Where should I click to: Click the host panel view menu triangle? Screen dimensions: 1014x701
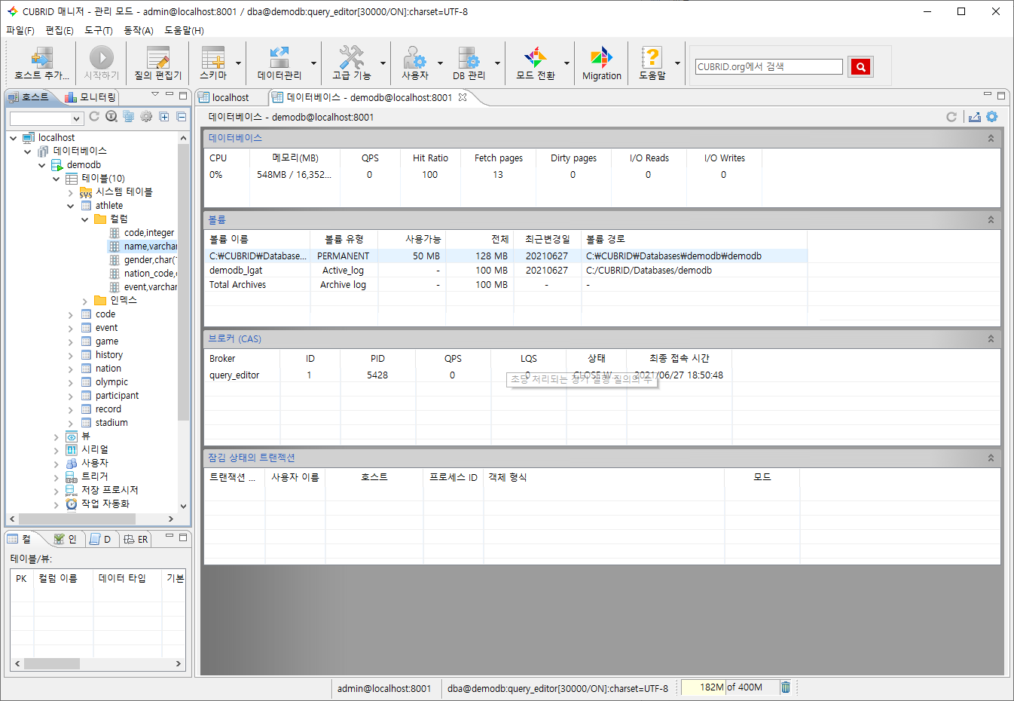(x=155, y=95)
